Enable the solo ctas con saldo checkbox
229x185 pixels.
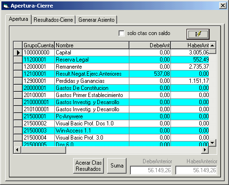coord(121,34)
